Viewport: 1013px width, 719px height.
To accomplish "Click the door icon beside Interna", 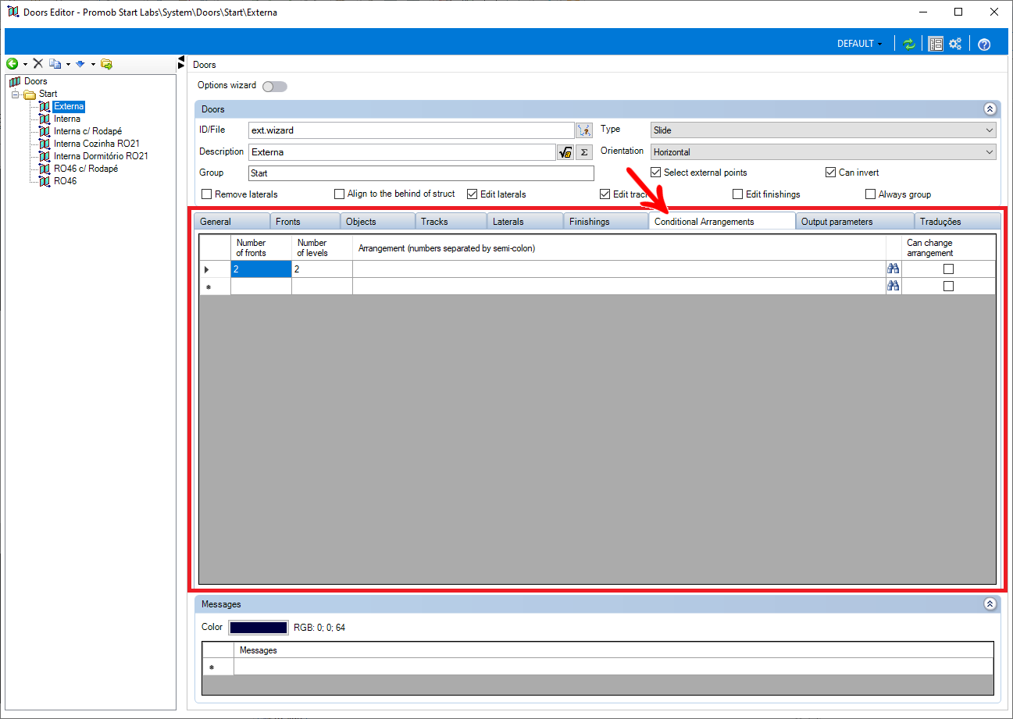I will [x=45, y=119].
